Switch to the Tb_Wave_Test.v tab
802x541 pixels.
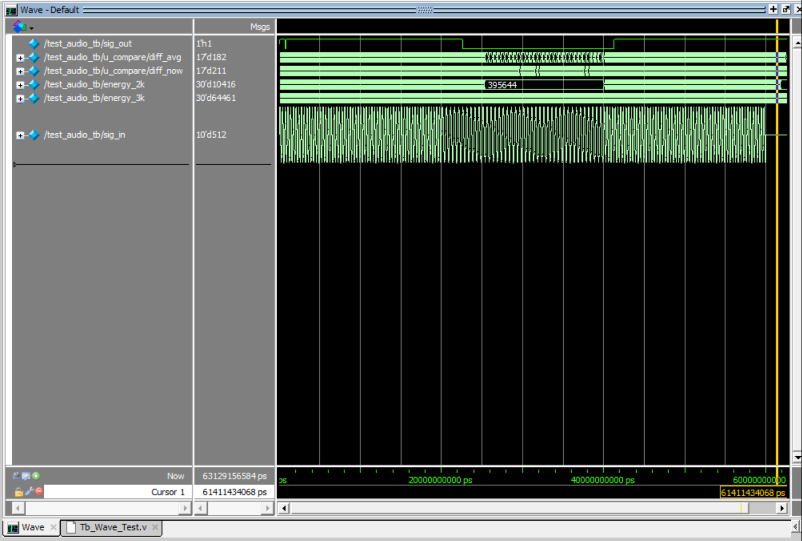pyautogui.click(x=113, y=527)
